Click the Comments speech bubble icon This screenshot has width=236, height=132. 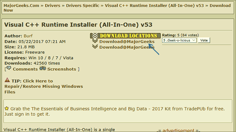(9, 68)
